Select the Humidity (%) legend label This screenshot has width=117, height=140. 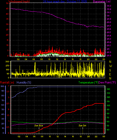[24, 82]
